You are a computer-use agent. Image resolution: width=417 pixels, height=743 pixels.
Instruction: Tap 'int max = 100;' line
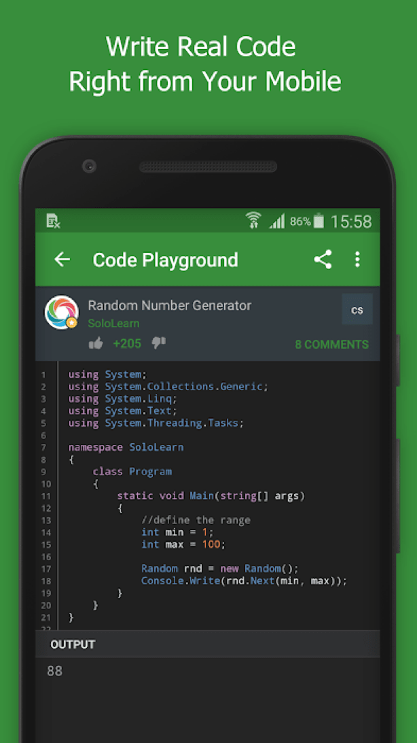(x=183, y=545)
